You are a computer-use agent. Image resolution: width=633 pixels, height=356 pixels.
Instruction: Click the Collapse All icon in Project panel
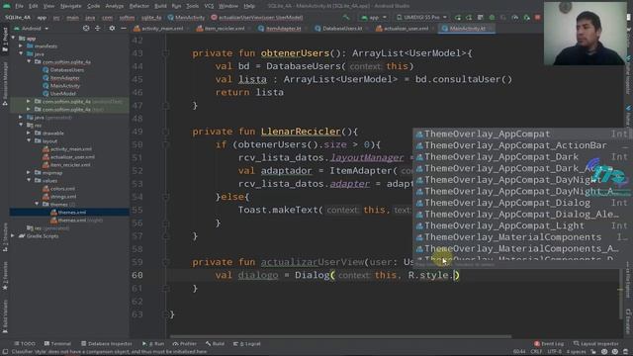point(97,29)
